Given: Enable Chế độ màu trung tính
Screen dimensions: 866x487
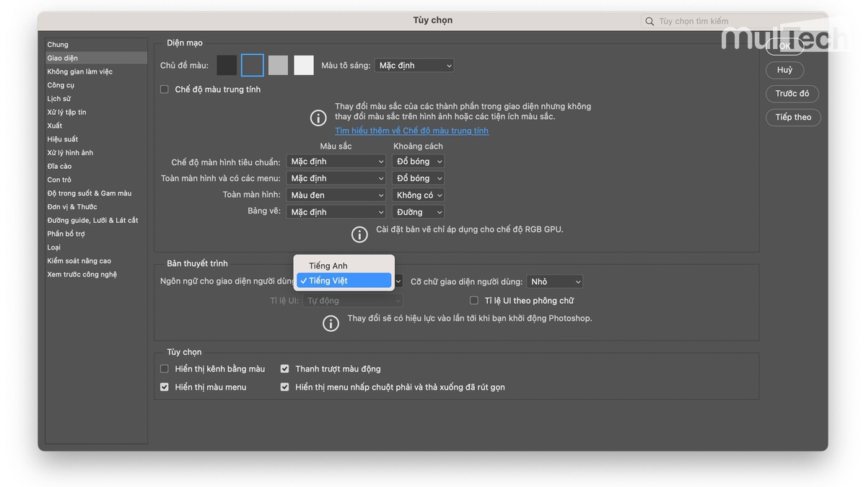Looking at the screenshot, I should click(165, 89).
